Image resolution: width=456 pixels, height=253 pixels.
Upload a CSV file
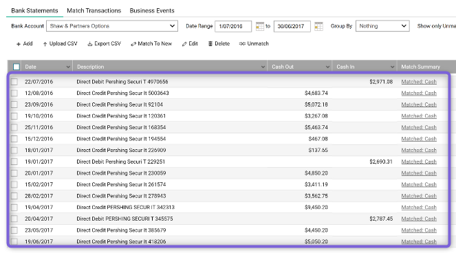click(61, 43)
